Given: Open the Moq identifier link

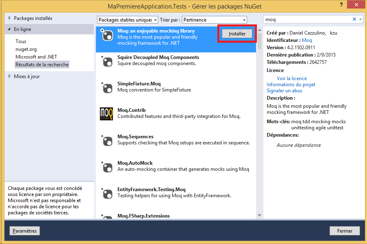Looking at the screenshot, I should click(x=307, y=40).
